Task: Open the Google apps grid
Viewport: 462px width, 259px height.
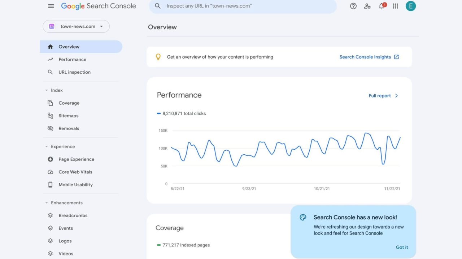Action: [x=396, y=6]
